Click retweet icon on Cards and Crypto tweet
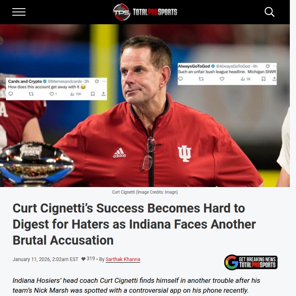This screenshot has height=296, width=296. tap(31, 94)
